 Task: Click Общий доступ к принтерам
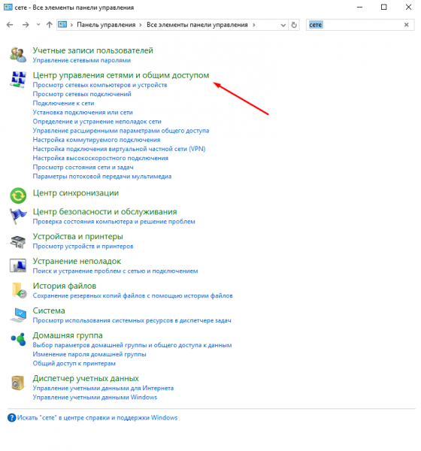(74, 364)
